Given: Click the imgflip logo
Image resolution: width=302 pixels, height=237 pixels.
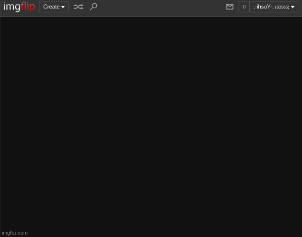Looking at the screenshot, I should pyautogui.click(x=19, y=7).
